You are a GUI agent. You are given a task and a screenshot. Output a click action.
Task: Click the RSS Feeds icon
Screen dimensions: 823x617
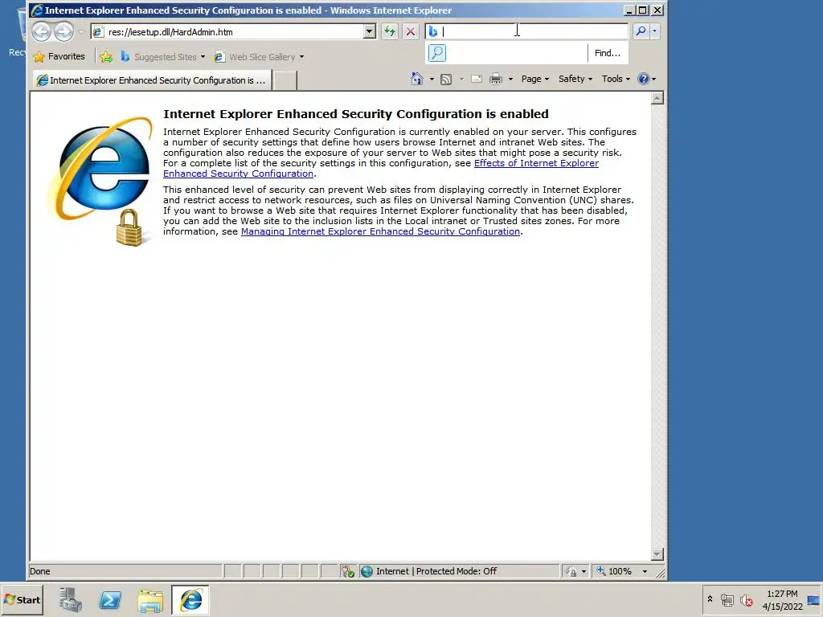coord(446,80)
